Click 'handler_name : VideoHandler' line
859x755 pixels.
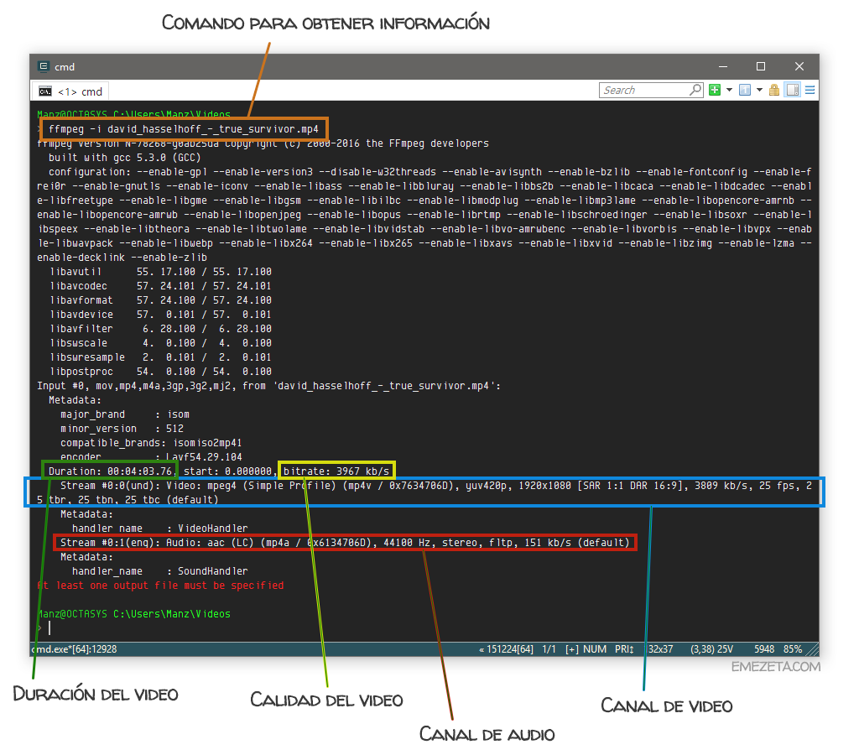click(x=160, y=528)
